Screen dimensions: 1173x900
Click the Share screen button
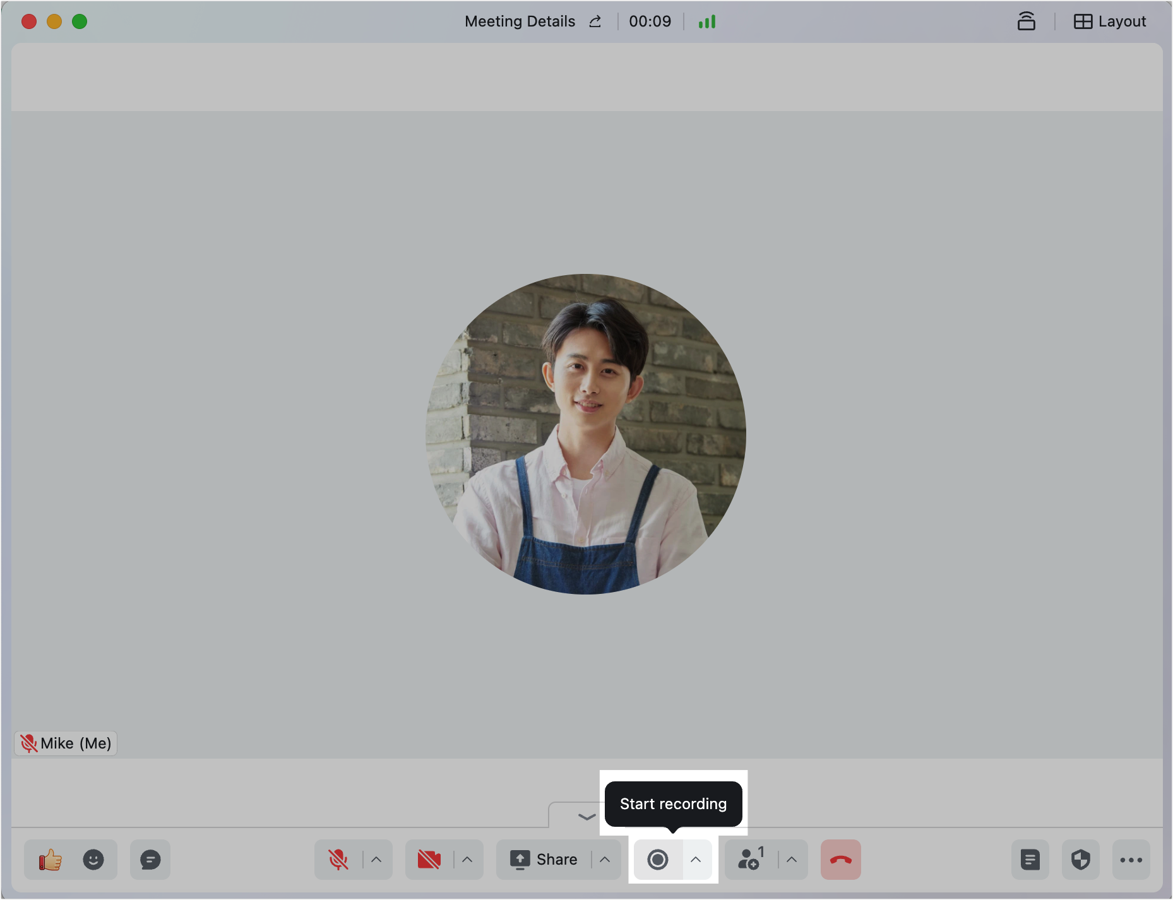pos(544,860)
